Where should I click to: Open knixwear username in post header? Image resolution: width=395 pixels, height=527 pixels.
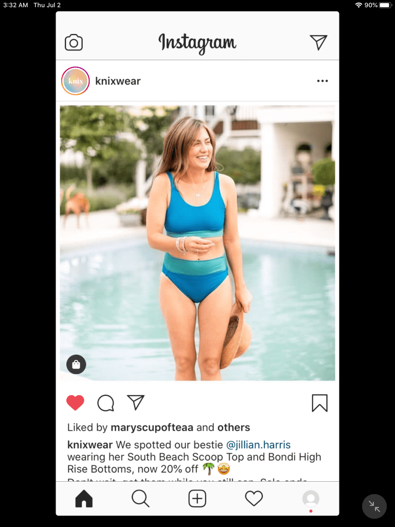118,81
